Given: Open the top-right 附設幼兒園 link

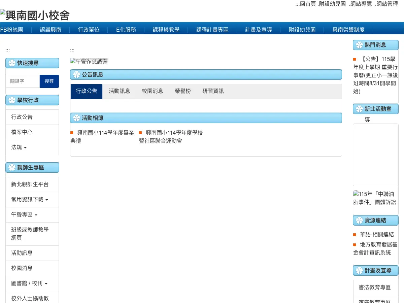Looking at the screenshot, I should [332, 4].
